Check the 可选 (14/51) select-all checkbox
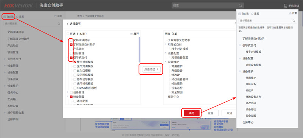This screenshot has width=303, height=138. [68, 34]
